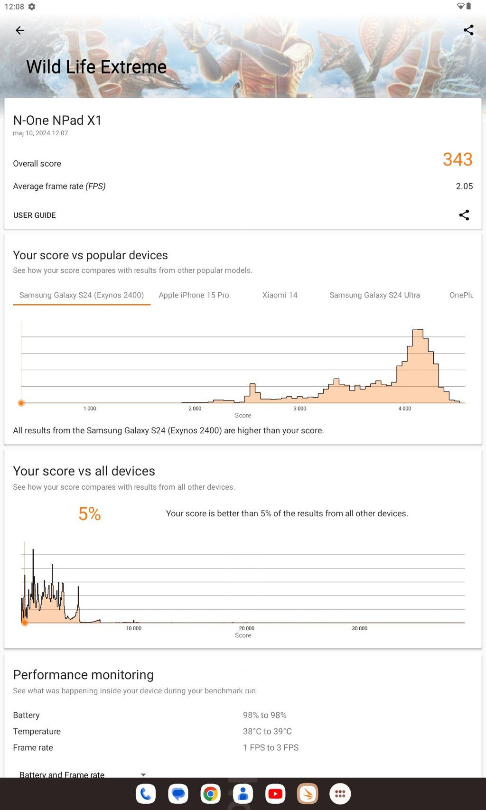Switch to the Xiaomi 14 tab
The width and height of the screenshot is (486, 810).
(280, 295)
